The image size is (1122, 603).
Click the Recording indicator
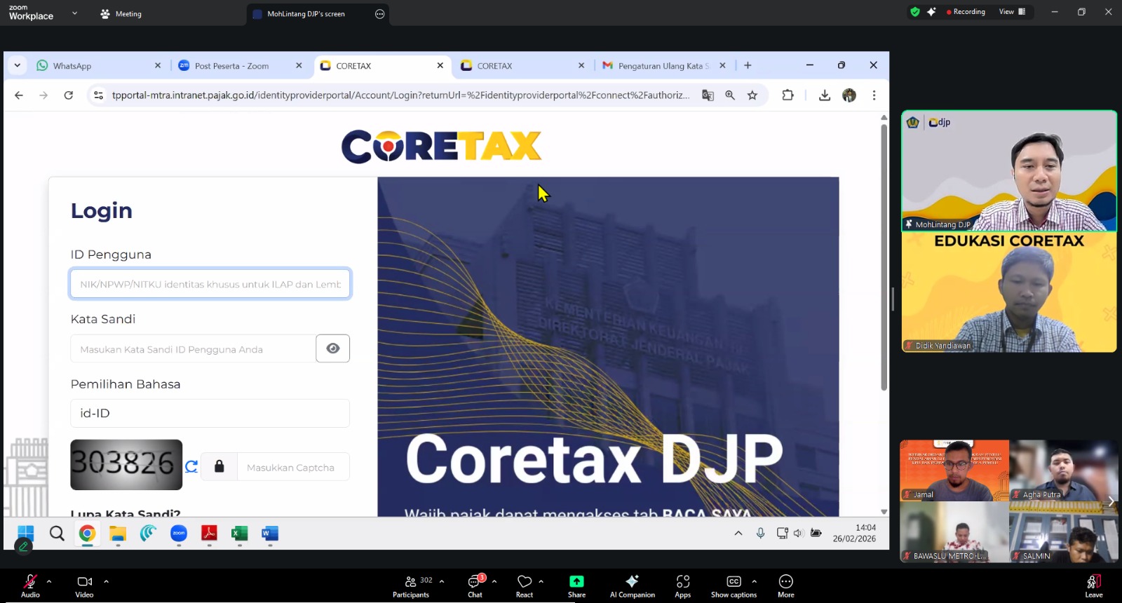click(x=966, y=12)
